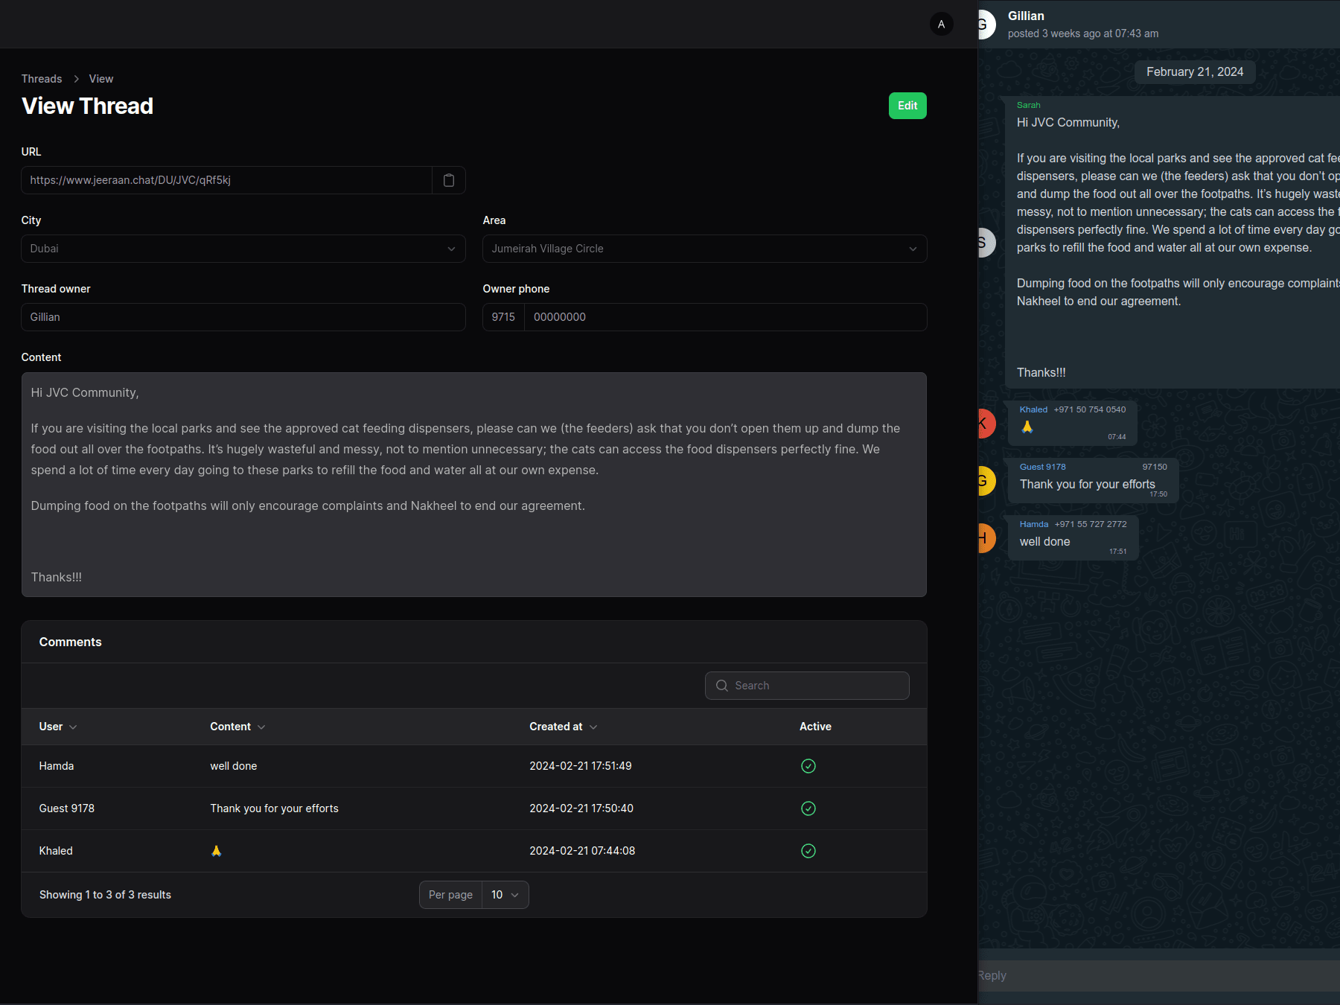
Task: Sort comments by User column
Action: point(58,727)
